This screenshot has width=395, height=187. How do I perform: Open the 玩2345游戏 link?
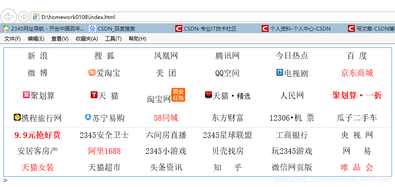point(292,151)
